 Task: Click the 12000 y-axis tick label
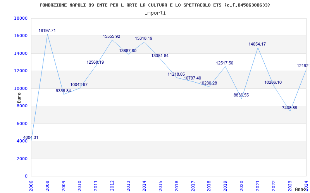click(21, 71)
